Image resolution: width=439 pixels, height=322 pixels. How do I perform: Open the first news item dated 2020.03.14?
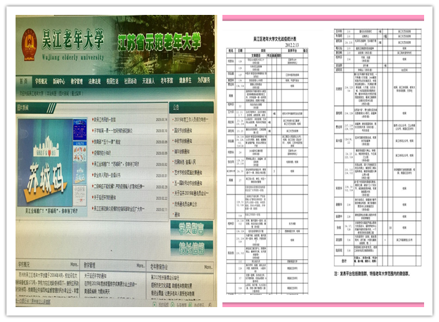tap(104, 119)
